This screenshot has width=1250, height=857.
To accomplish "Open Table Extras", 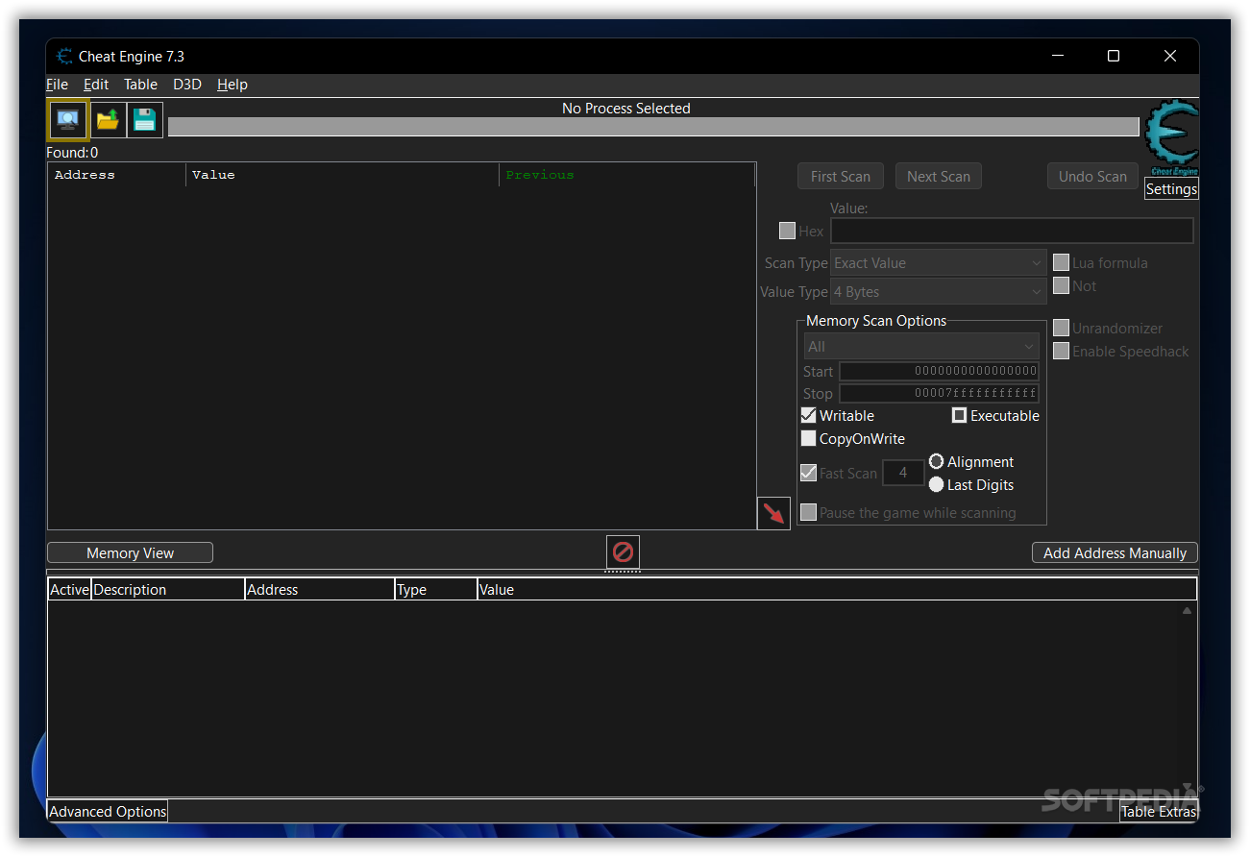I will [1159, 811].
